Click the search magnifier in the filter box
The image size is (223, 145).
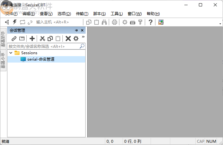point(82,46)
